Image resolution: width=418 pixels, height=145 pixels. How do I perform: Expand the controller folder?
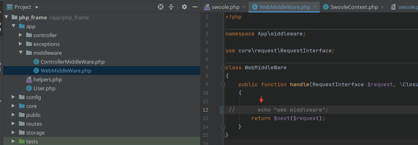pyautogui.click(x=21, y=35)
